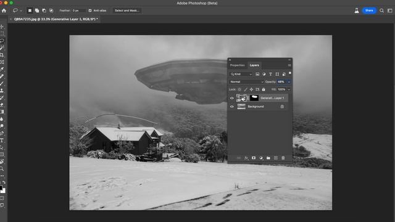
Task: Click Select and Mask button
Action: point(127,10)
